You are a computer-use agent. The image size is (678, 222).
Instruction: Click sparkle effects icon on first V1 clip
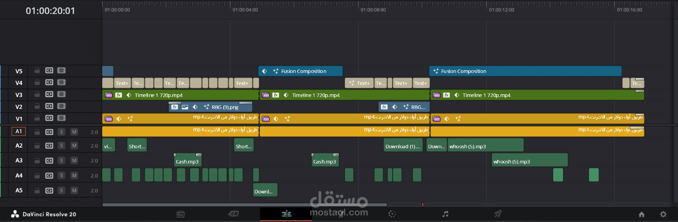[x=130, y=119]
